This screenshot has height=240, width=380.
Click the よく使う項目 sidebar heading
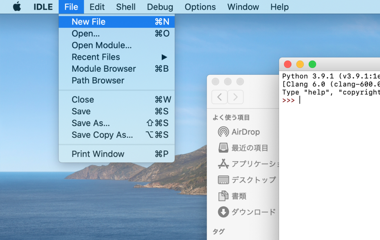[231, 117]
